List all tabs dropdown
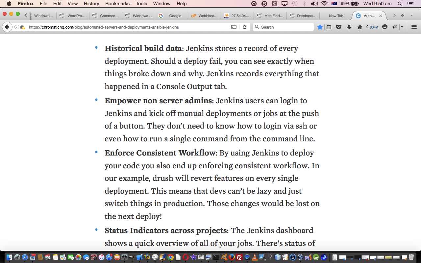Screen dimensions: 421x263 coord(411,15)
